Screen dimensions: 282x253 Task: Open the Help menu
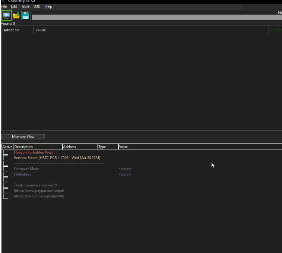(48, 7)
